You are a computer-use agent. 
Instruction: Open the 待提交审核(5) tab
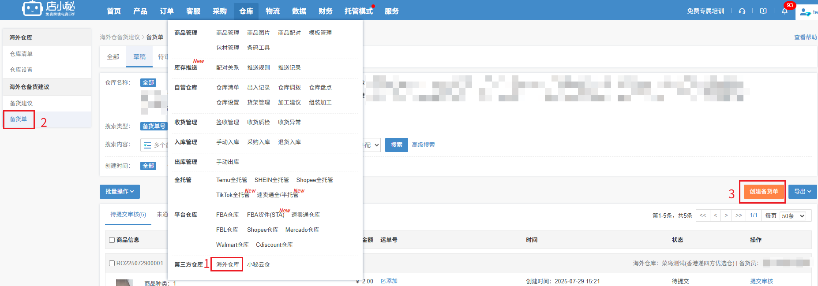pos(128,214)
